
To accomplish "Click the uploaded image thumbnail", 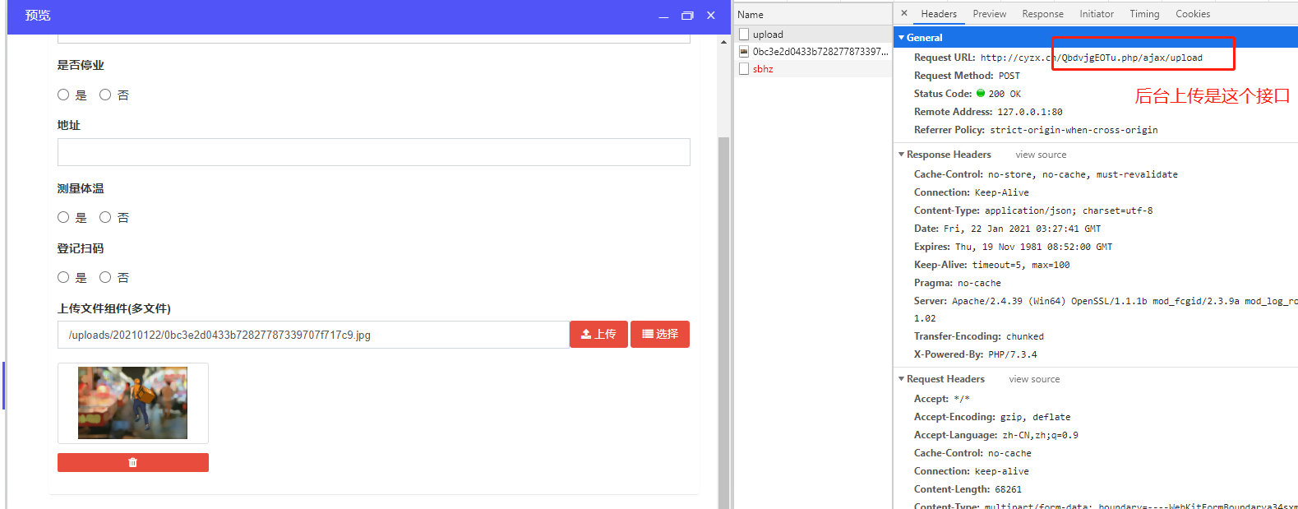I will coord(132,403).
